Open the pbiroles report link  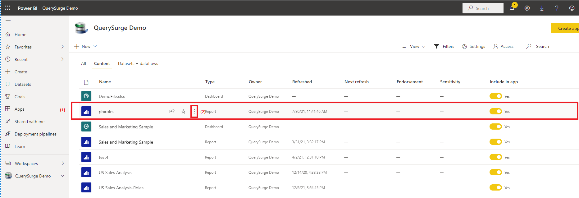(x=107, y=112)
